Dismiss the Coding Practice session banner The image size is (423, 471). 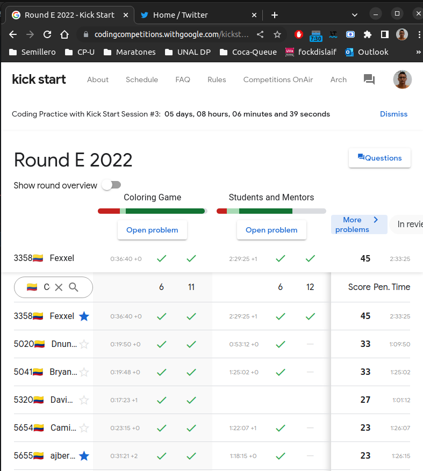(393, 114)
